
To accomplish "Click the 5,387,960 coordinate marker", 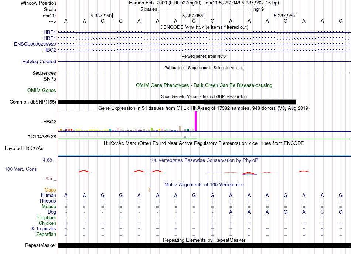I will click(284, 16).
